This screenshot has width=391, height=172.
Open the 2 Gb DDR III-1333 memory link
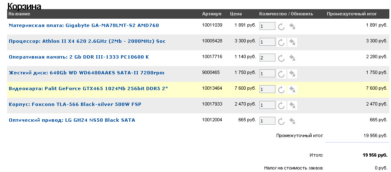(79, 57)
